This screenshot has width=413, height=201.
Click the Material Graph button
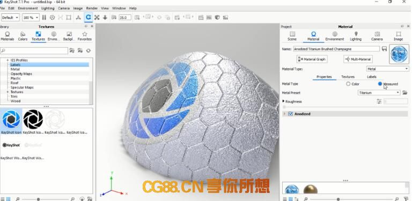(312, 59)
